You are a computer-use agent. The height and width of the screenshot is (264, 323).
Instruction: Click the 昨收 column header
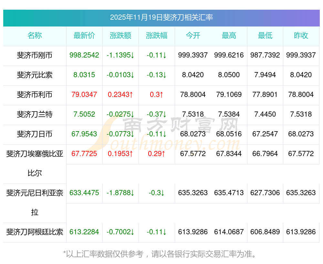pos(301,36)
